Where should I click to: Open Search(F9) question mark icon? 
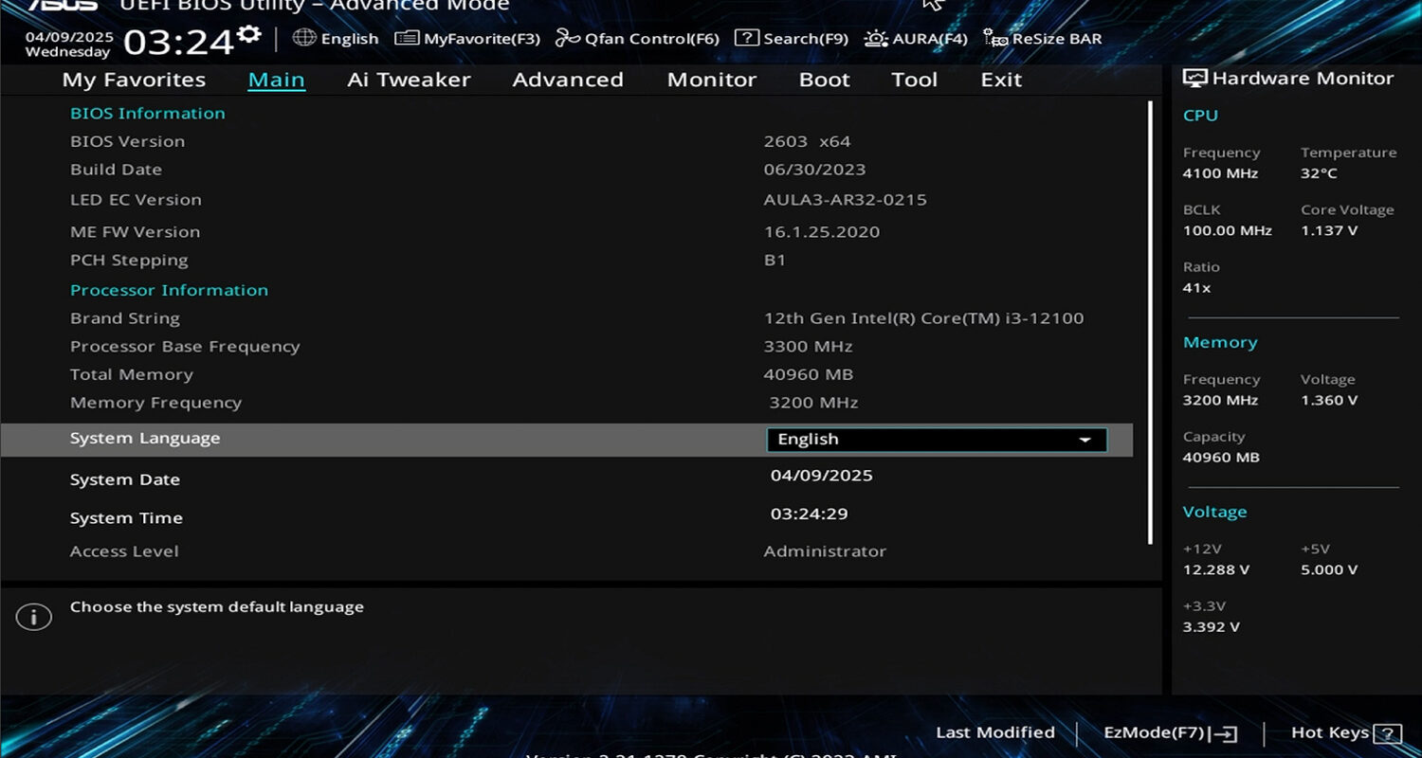click(747, 38)
